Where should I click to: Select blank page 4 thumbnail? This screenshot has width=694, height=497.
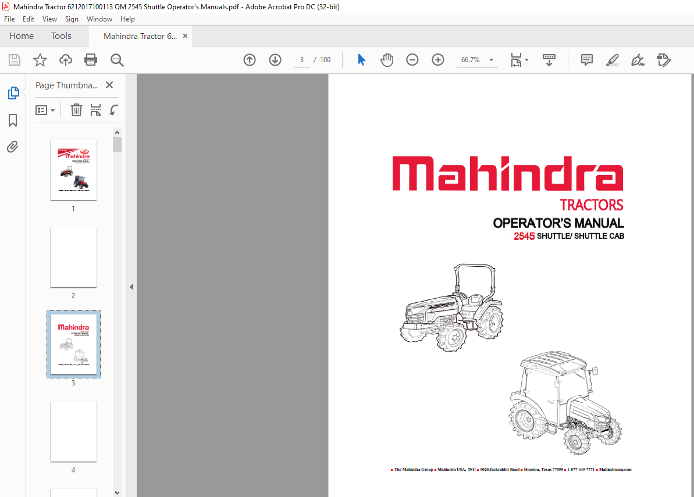tap(73, 431)
